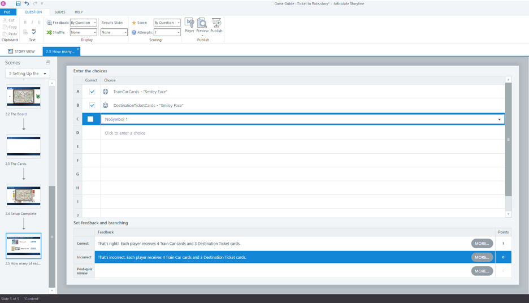Uncheck Correct checkbox for choice A

point(92,92)
